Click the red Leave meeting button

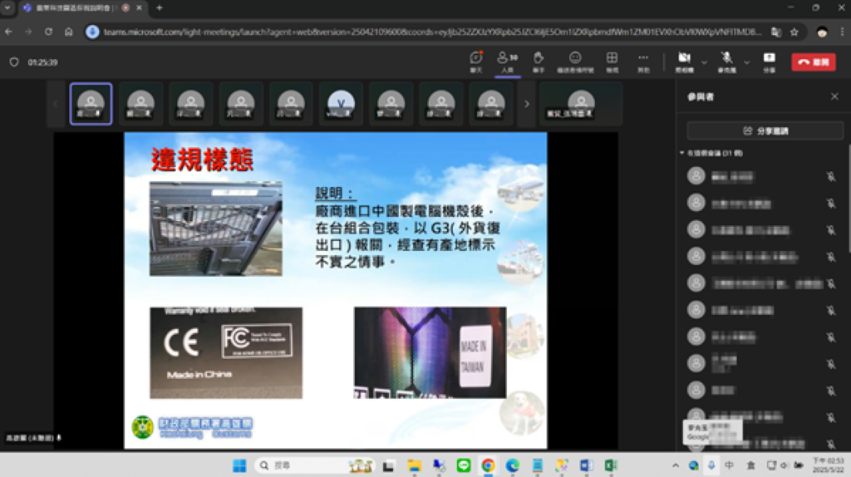(x=813, y=61)
